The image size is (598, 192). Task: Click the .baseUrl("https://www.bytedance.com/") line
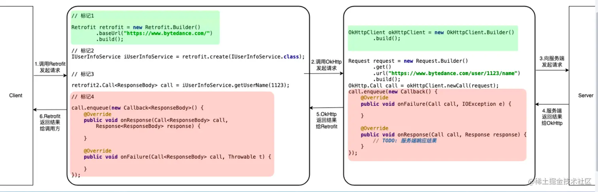point(154,33)
